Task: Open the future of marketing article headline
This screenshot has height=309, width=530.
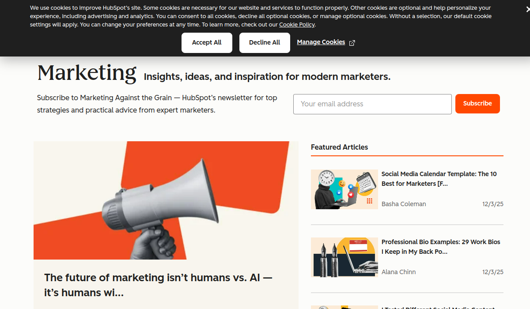Action: (x=158, y=285)
